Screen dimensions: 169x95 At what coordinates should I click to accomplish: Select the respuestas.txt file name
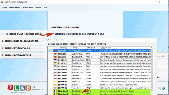click(x=77, y=88)
